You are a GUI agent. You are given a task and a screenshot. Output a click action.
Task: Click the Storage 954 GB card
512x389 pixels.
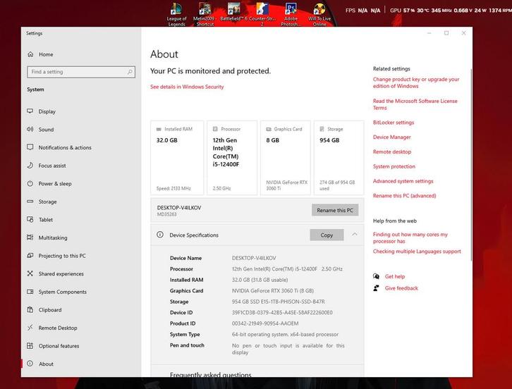click(339, 158)
